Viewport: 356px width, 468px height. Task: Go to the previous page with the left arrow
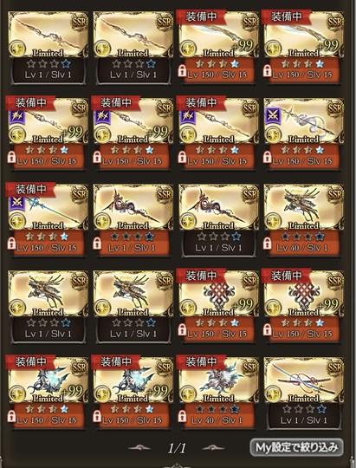point(139,448)
